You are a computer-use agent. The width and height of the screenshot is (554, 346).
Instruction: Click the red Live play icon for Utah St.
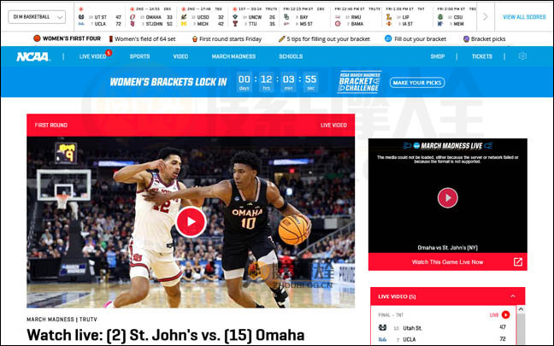(x=505, y=314)
